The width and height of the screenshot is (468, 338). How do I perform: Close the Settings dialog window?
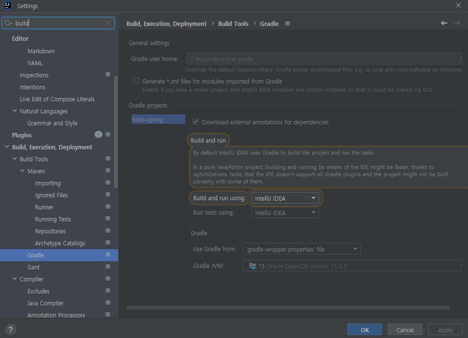[x=458, y=5]
